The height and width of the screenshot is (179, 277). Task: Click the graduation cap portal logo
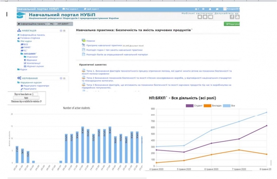[21, 15]
